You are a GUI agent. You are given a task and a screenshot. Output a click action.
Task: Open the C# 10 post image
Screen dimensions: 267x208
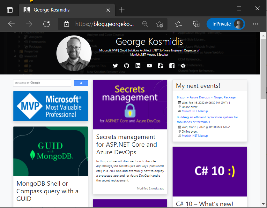click(x=210, y=172)
